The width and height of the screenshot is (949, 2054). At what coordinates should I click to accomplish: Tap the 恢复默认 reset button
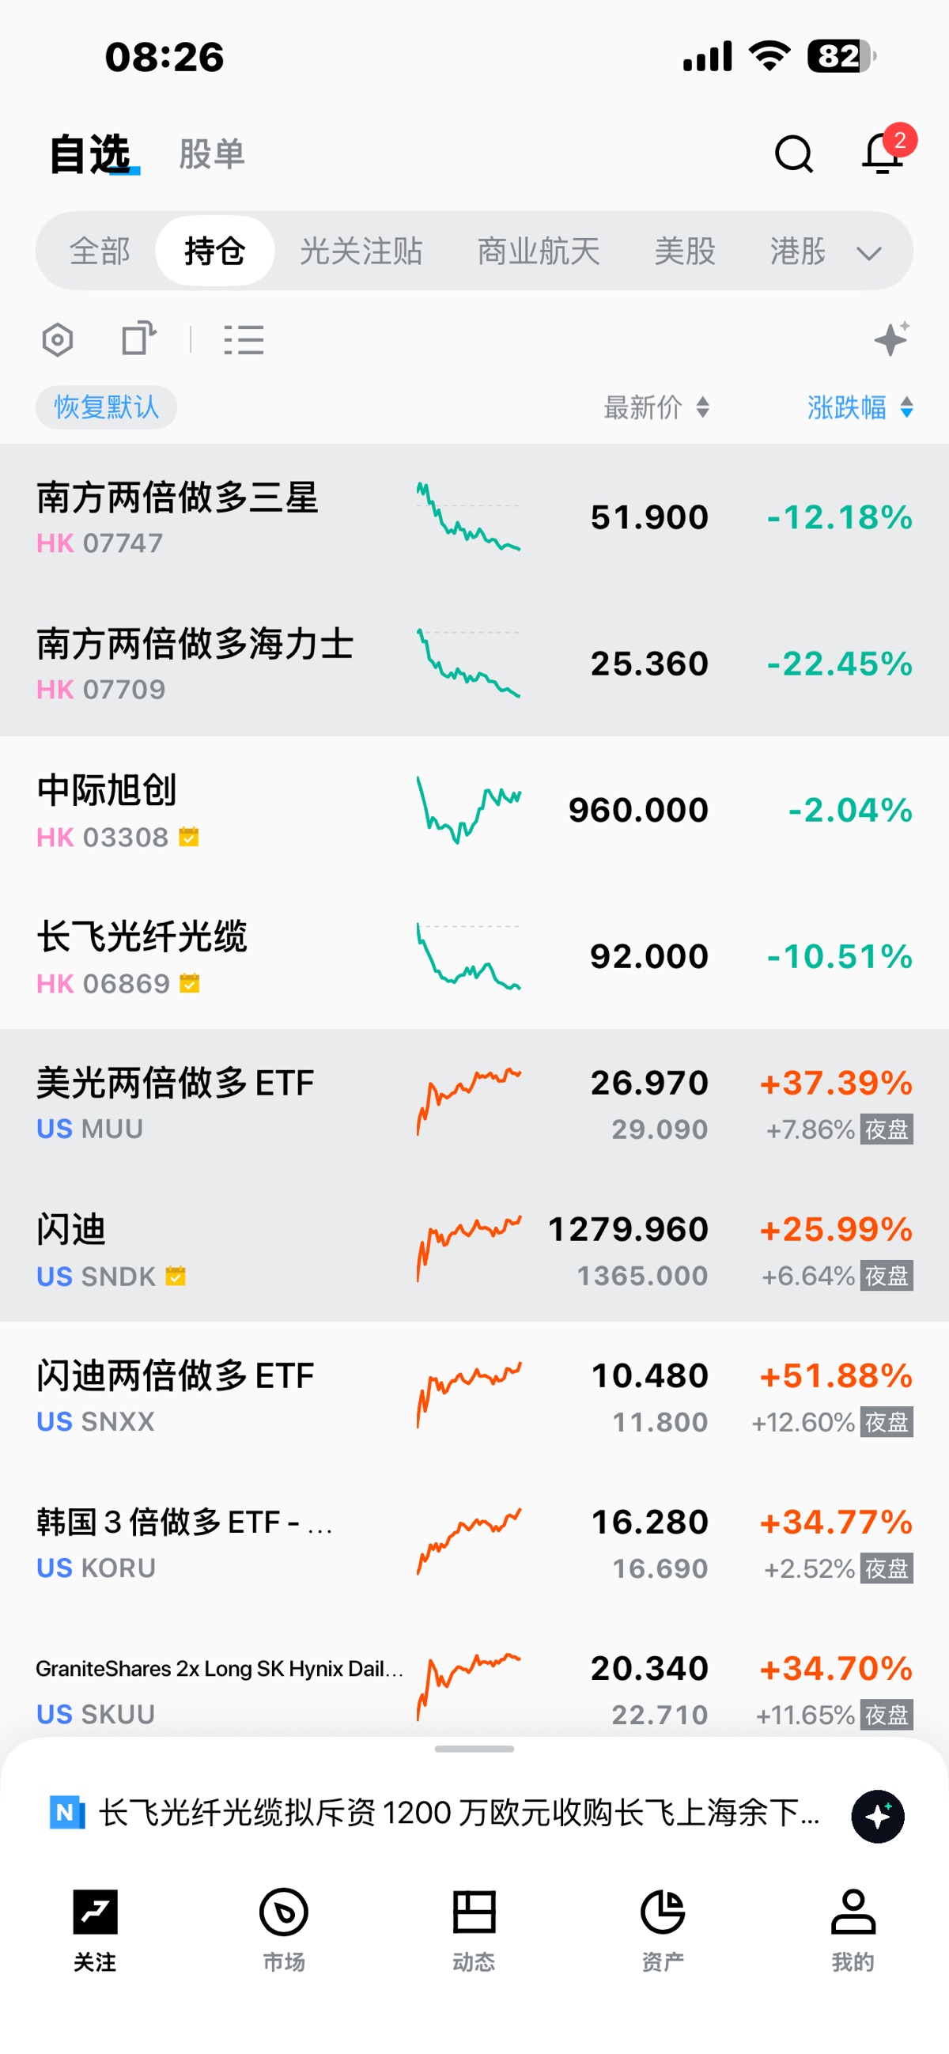(106, 407)
